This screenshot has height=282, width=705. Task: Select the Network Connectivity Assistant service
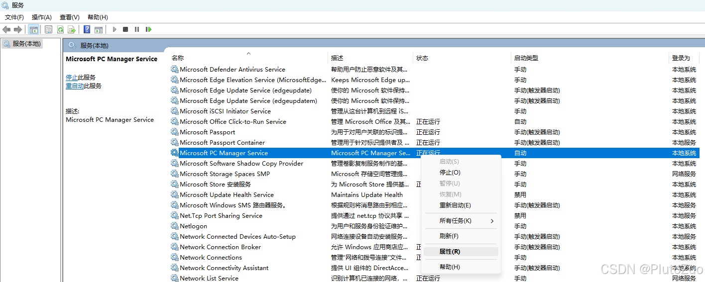434,268
